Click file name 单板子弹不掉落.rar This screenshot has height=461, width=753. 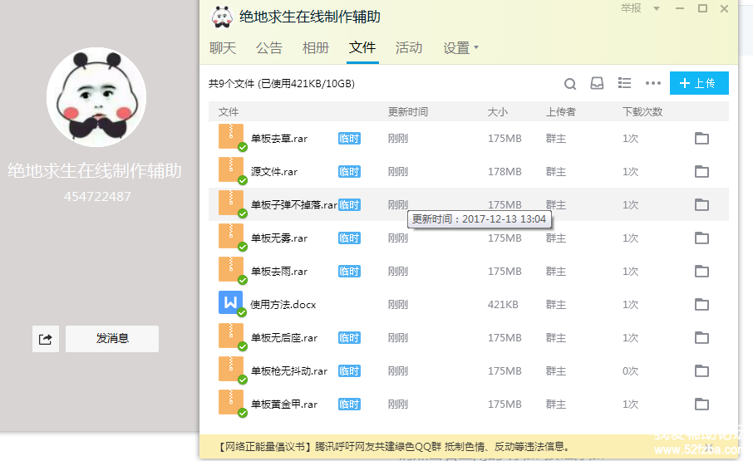coord(294,205)
